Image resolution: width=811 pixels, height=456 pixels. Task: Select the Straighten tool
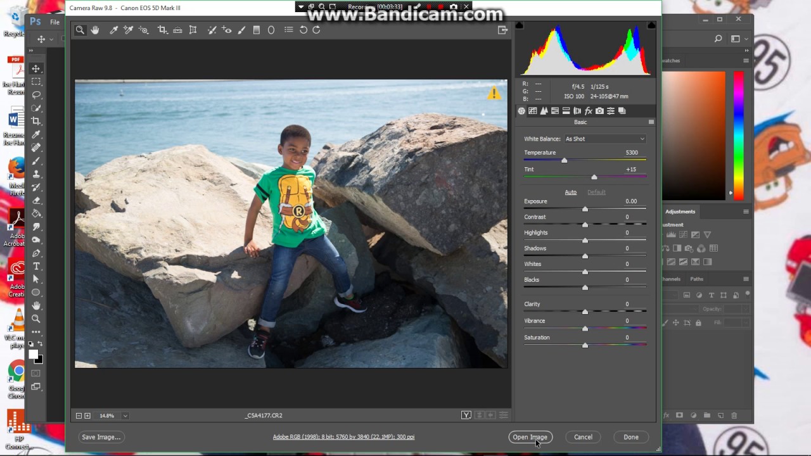click(x=177, y=30)
